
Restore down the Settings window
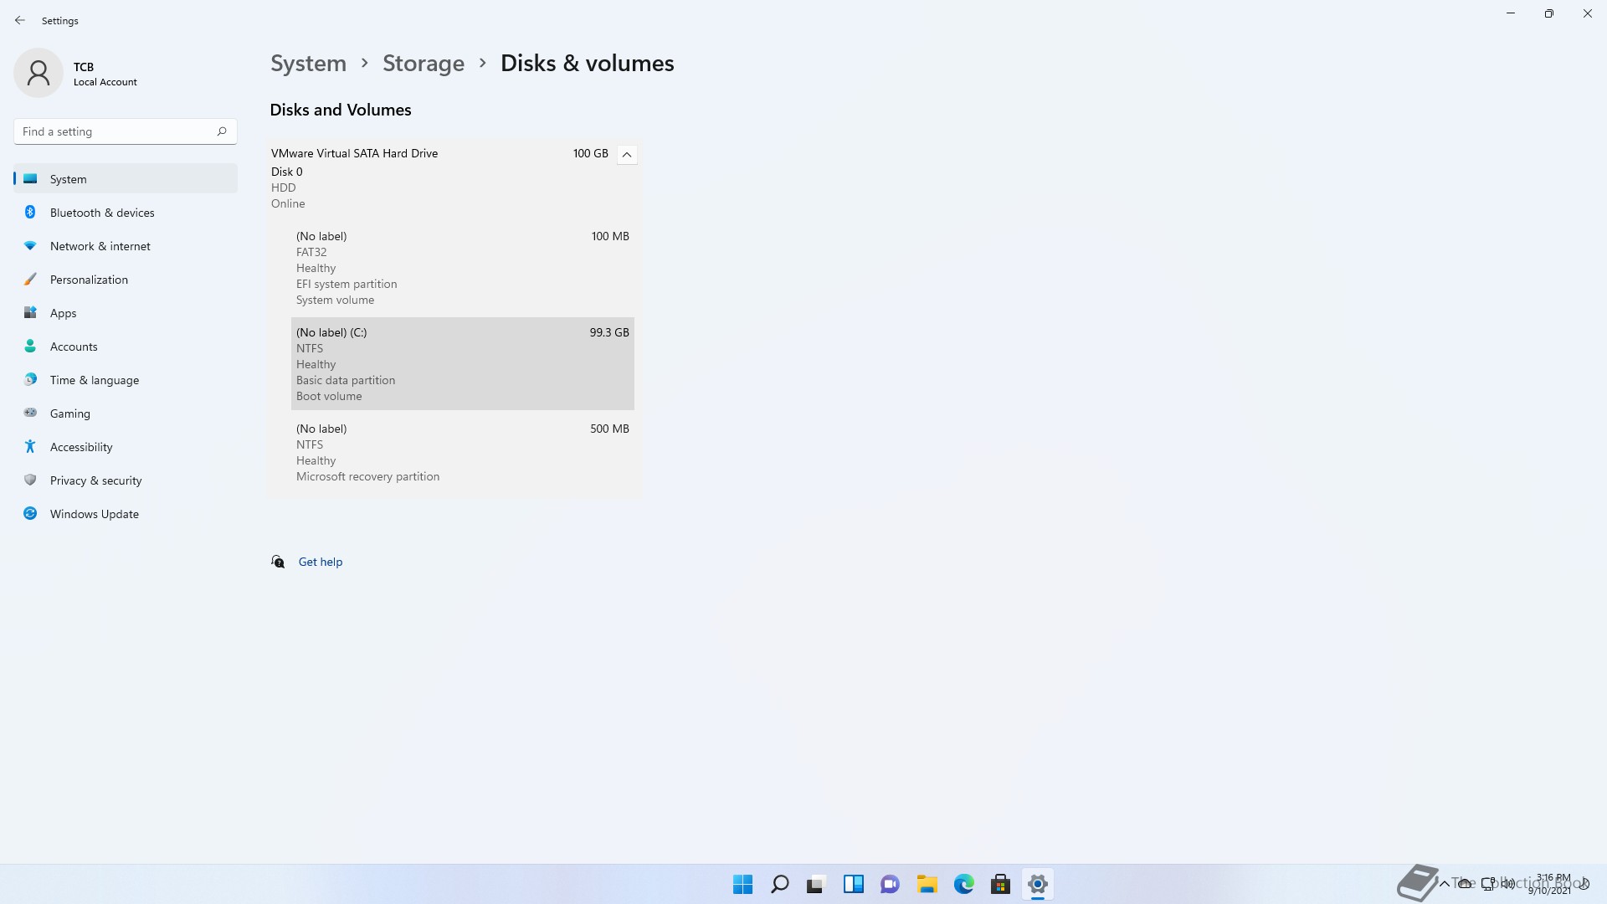tap(1549, 13)
